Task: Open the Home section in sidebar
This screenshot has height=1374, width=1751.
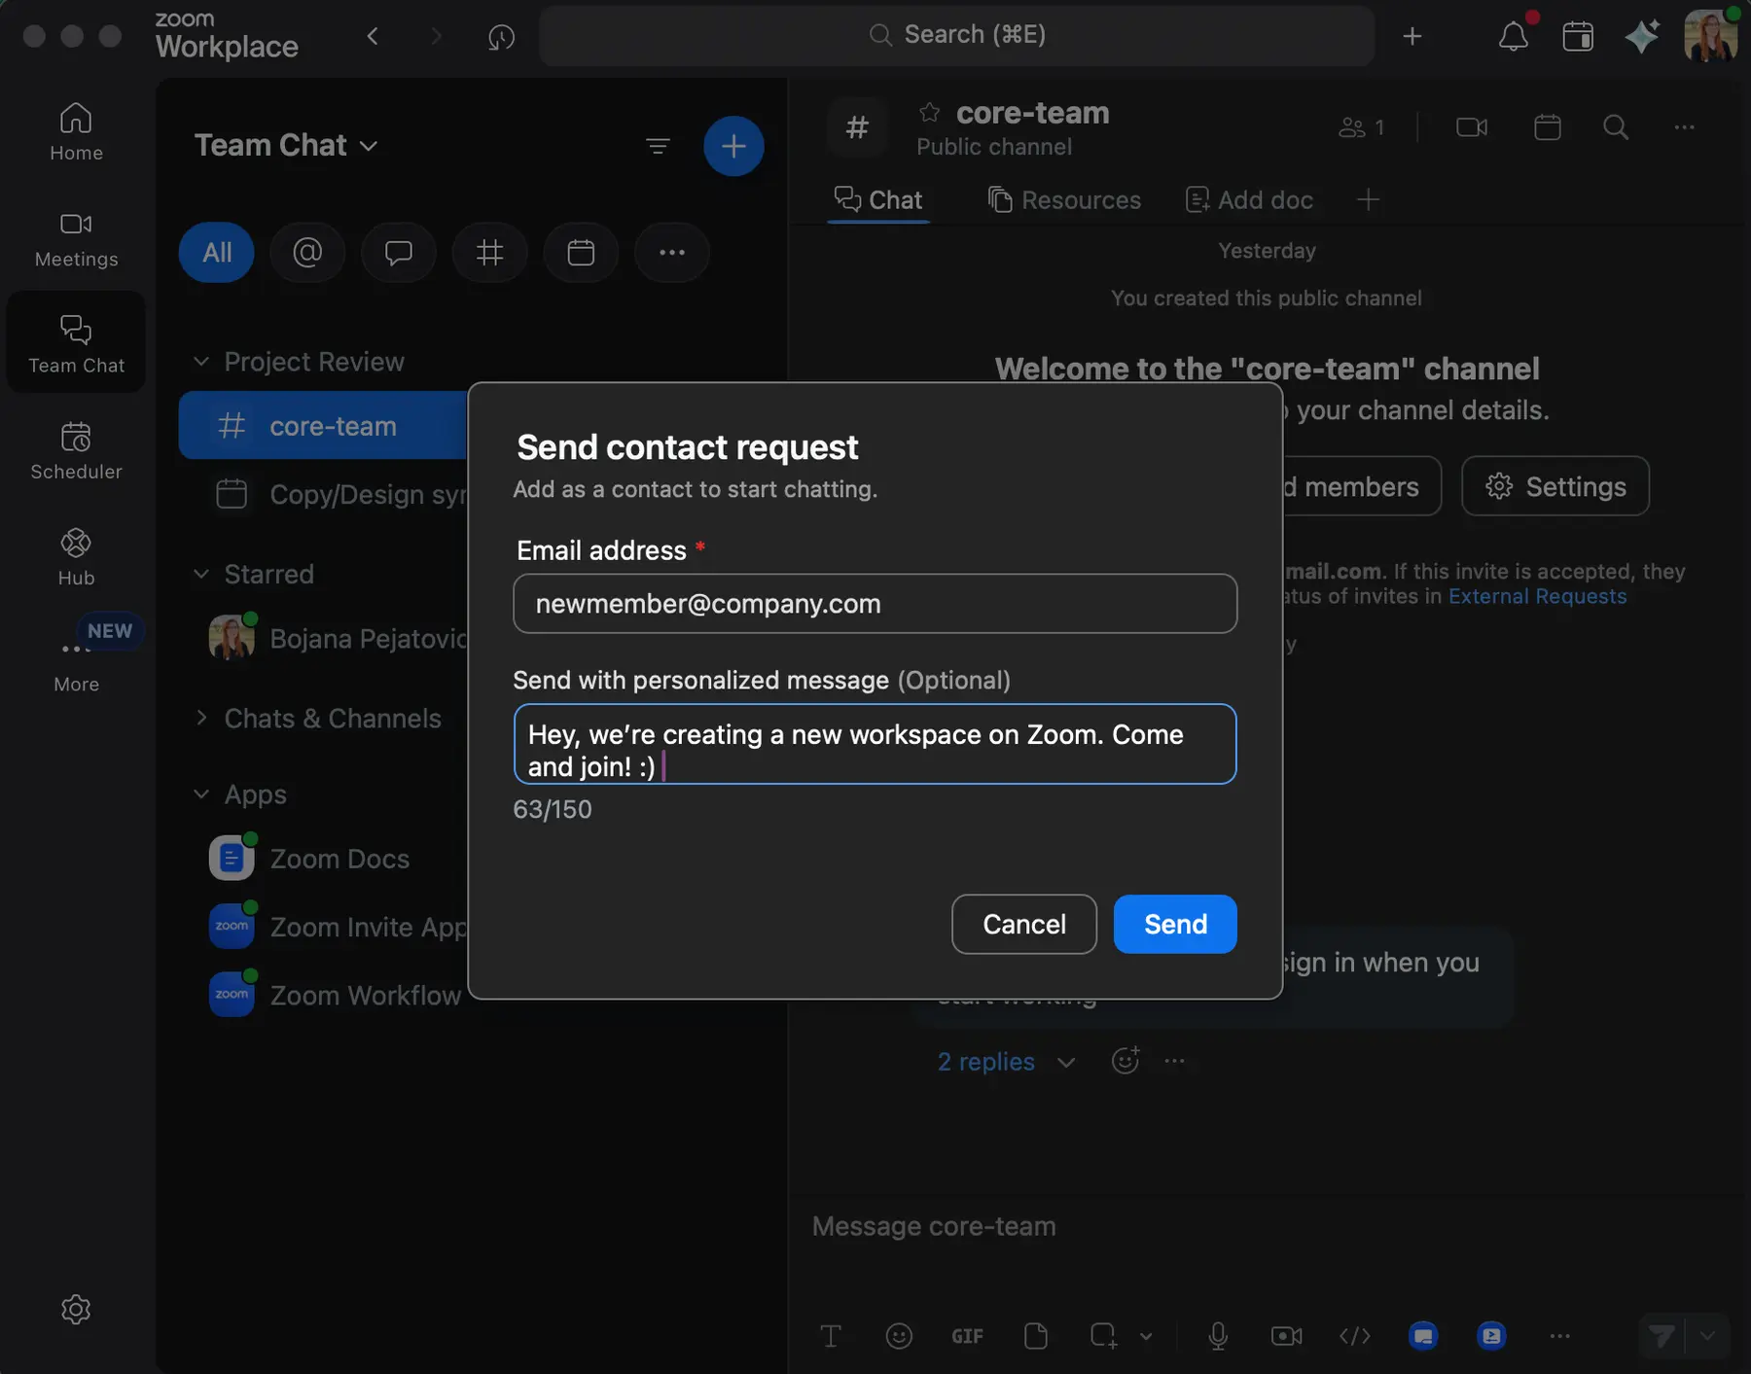Action: pos(76,132)
